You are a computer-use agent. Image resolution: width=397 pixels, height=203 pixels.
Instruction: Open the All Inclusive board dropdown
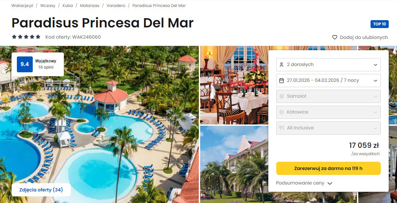329,128
